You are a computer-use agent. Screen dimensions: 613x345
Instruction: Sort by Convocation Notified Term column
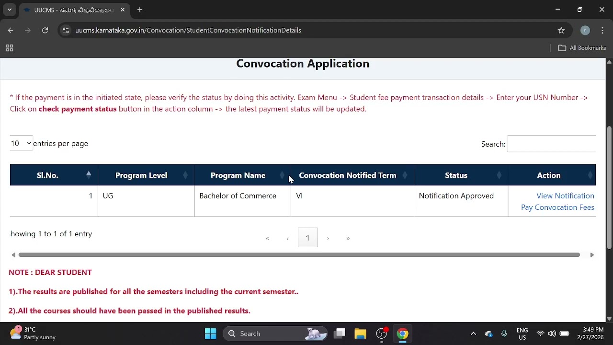pyautogui.click(x=352, y=175)
